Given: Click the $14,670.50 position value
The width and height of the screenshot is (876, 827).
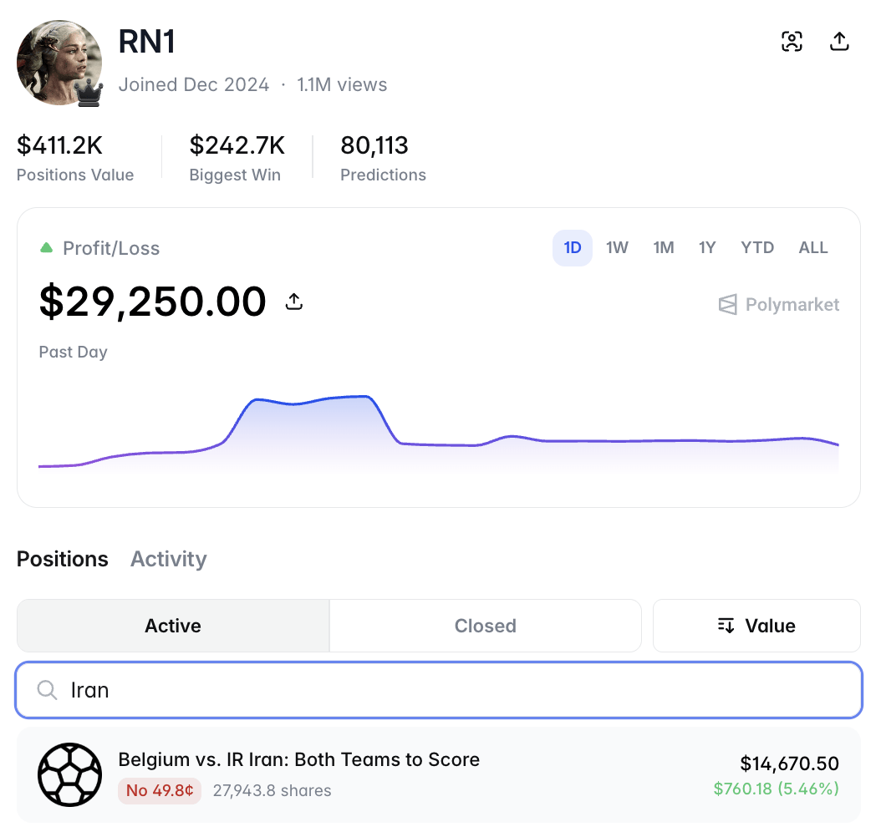Looking at the screenshot, I should 789,764.
